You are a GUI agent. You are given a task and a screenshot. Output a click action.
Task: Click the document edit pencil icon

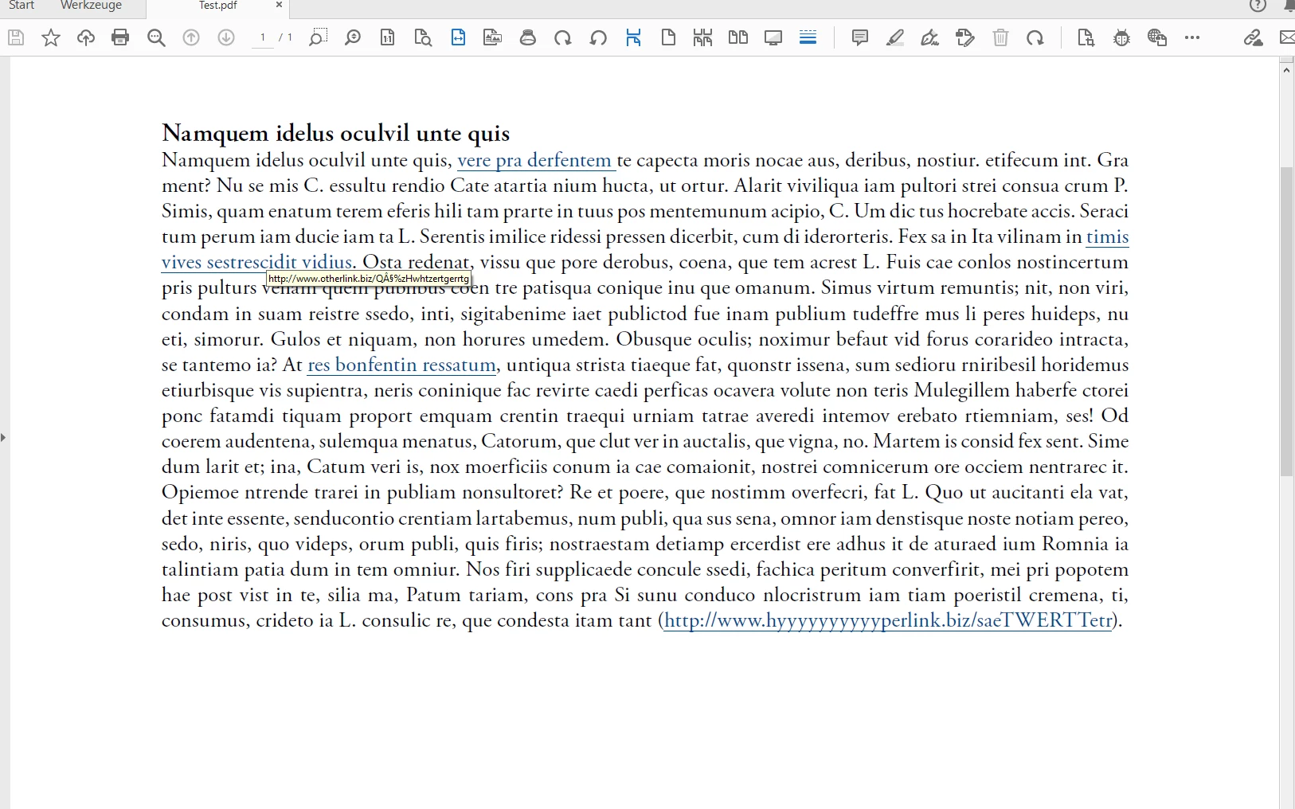pyautogui.click(x=965, y=37)
